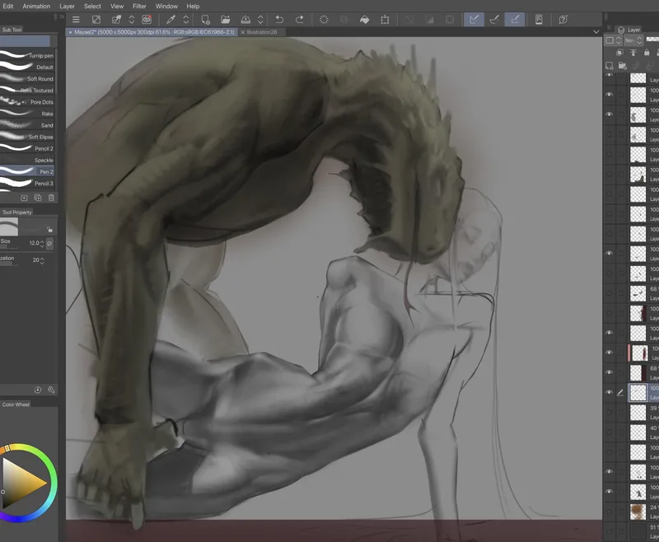Select the Soft Elipse brush
The width and height of the screenshot is (659, 542).
tap(27, 137)
